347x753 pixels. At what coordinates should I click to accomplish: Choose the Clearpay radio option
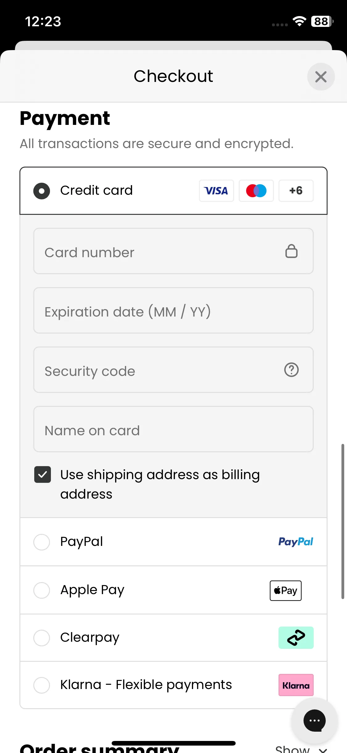42,638
